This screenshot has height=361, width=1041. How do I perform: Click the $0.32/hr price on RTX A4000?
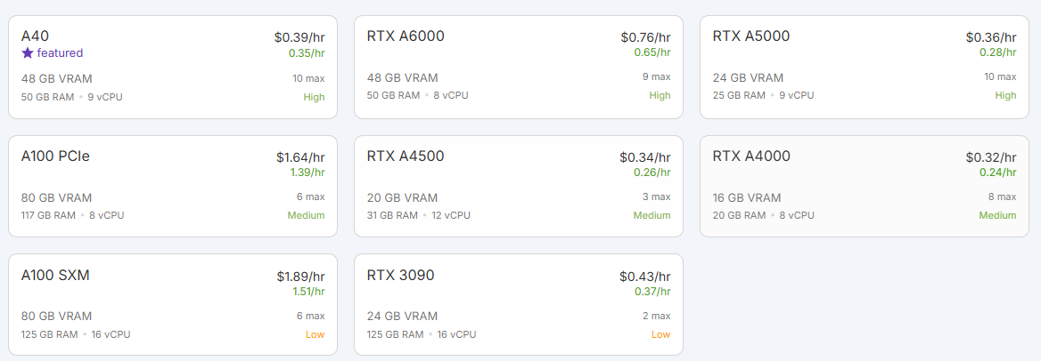(x=991, y=157)
